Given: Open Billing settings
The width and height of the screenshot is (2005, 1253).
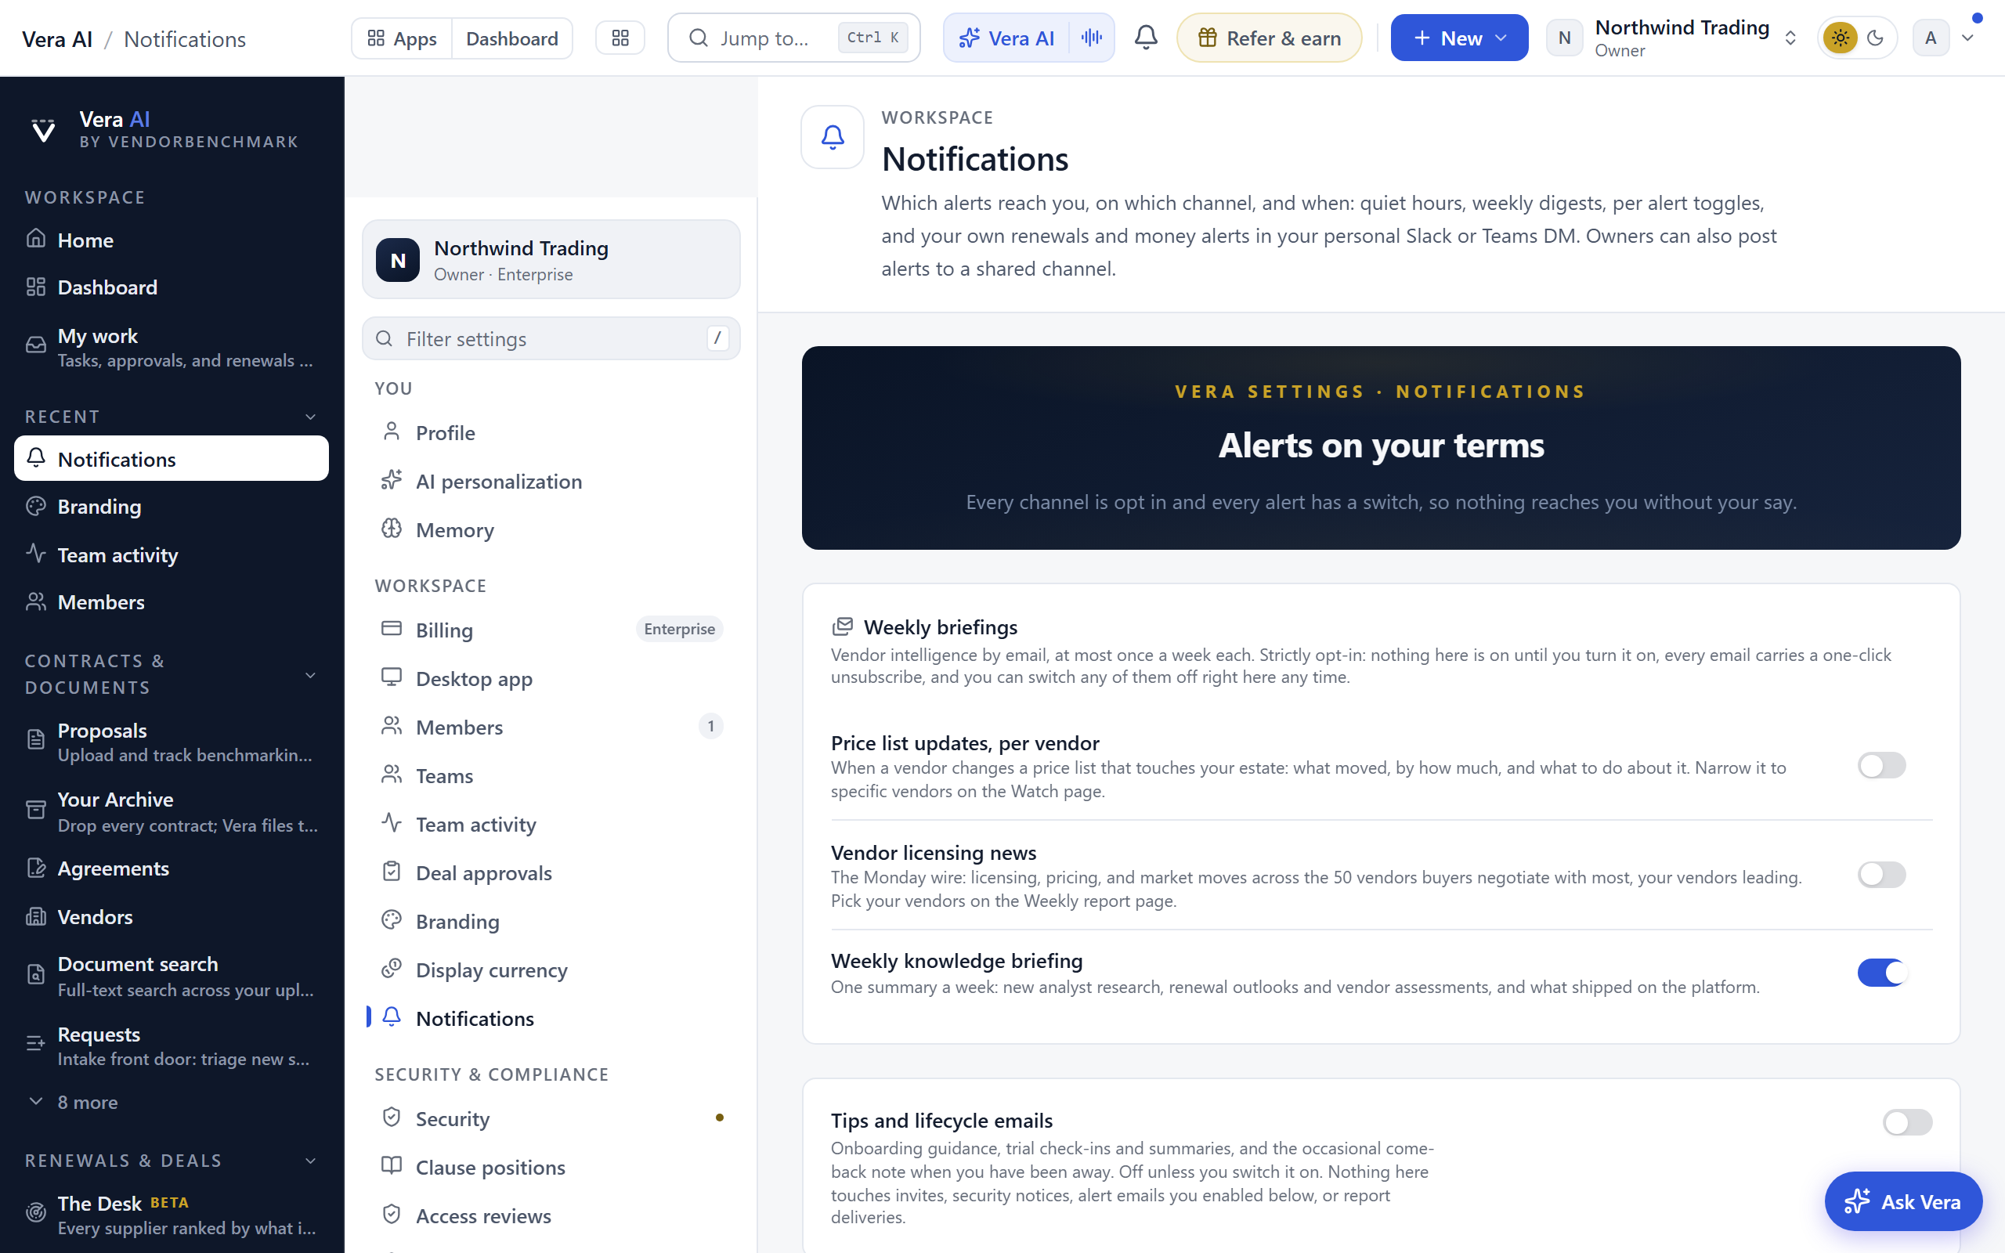Looking at the screenshot, I should (551, 630).
